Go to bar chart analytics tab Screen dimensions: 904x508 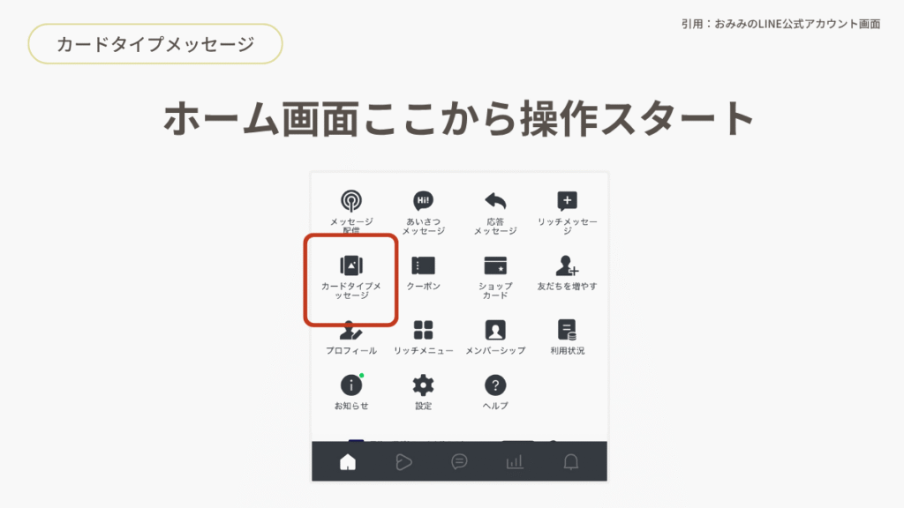pyautogui.click(x=515, y=461)
